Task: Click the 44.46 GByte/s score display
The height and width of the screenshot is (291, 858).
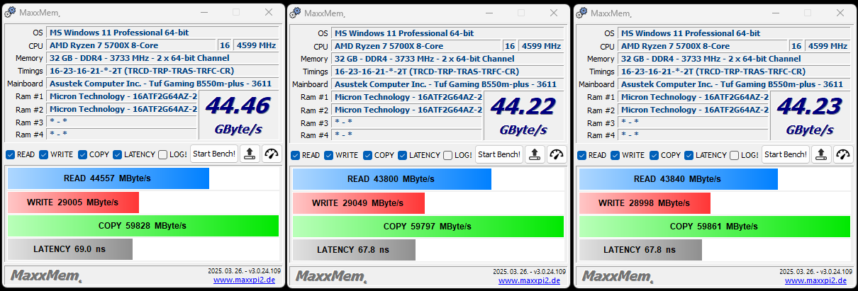Action: (x=238, y=116)
